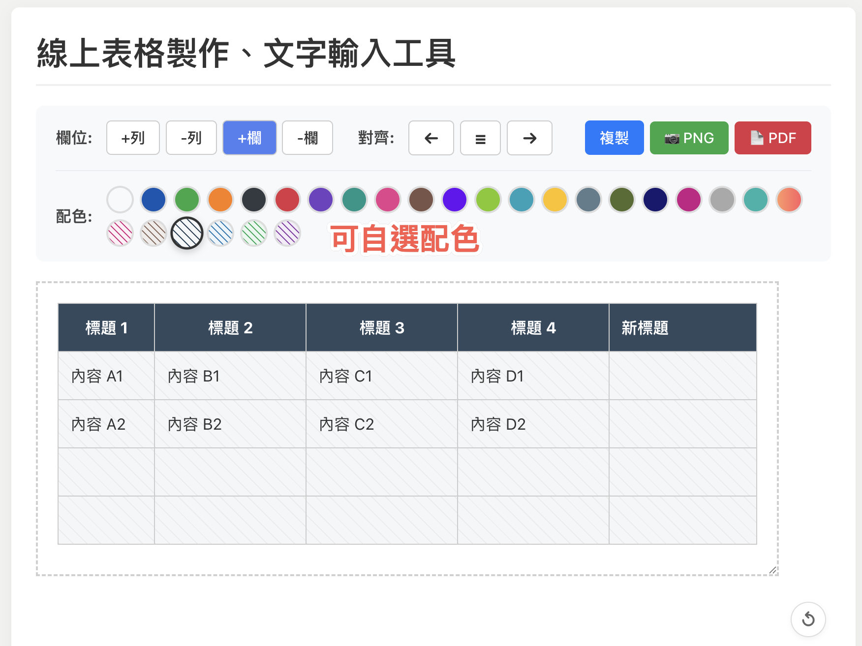Image resolution: width=862 pixels, height=646 pixels.
Task: Click the -欄 remove column button
Action: (307, 138)
